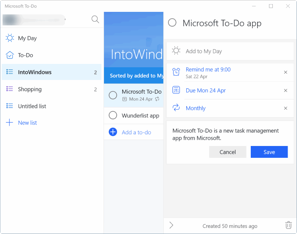Viewport: 297px width, 234px height.
Task: Save the task note
Action: pos(269,152)
